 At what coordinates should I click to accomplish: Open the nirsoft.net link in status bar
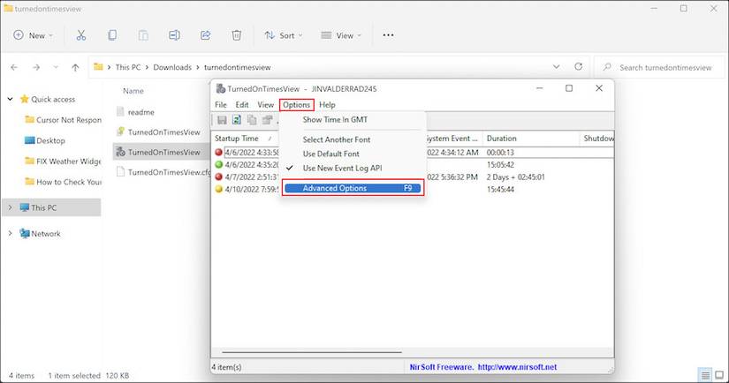coord(517,367)
